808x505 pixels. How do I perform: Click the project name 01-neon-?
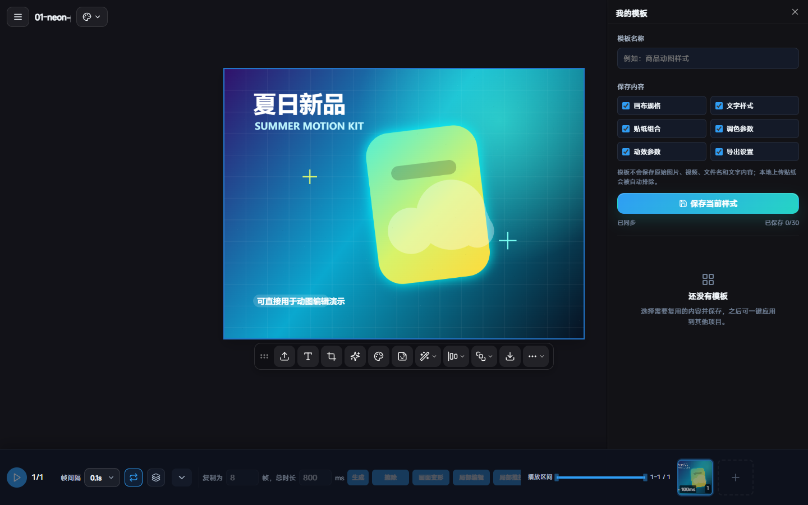53,17
